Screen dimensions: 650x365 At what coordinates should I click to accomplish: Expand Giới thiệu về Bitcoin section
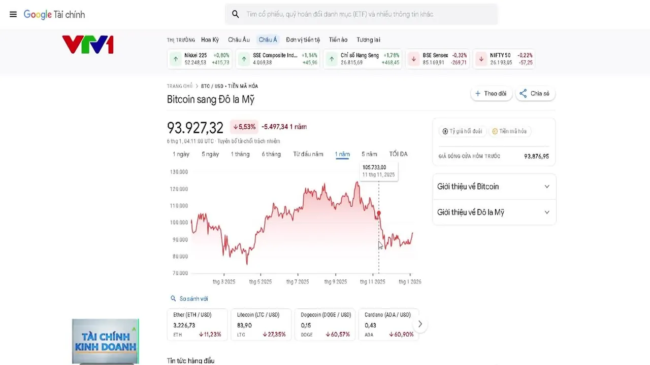point(494,187)
